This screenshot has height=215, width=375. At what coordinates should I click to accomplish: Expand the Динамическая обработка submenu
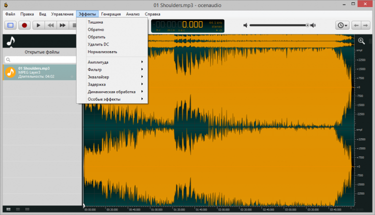(x=112, y=92)
